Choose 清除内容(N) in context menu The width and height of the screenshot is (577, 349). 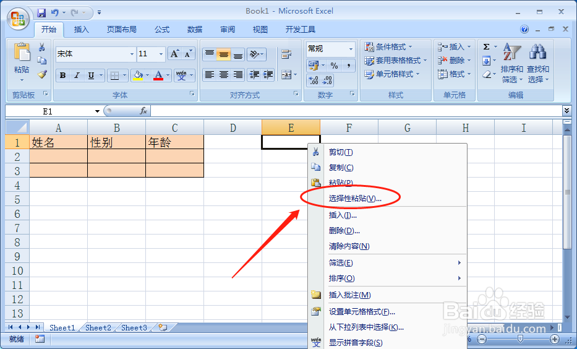pyautogui.click(x=387, y=246)
